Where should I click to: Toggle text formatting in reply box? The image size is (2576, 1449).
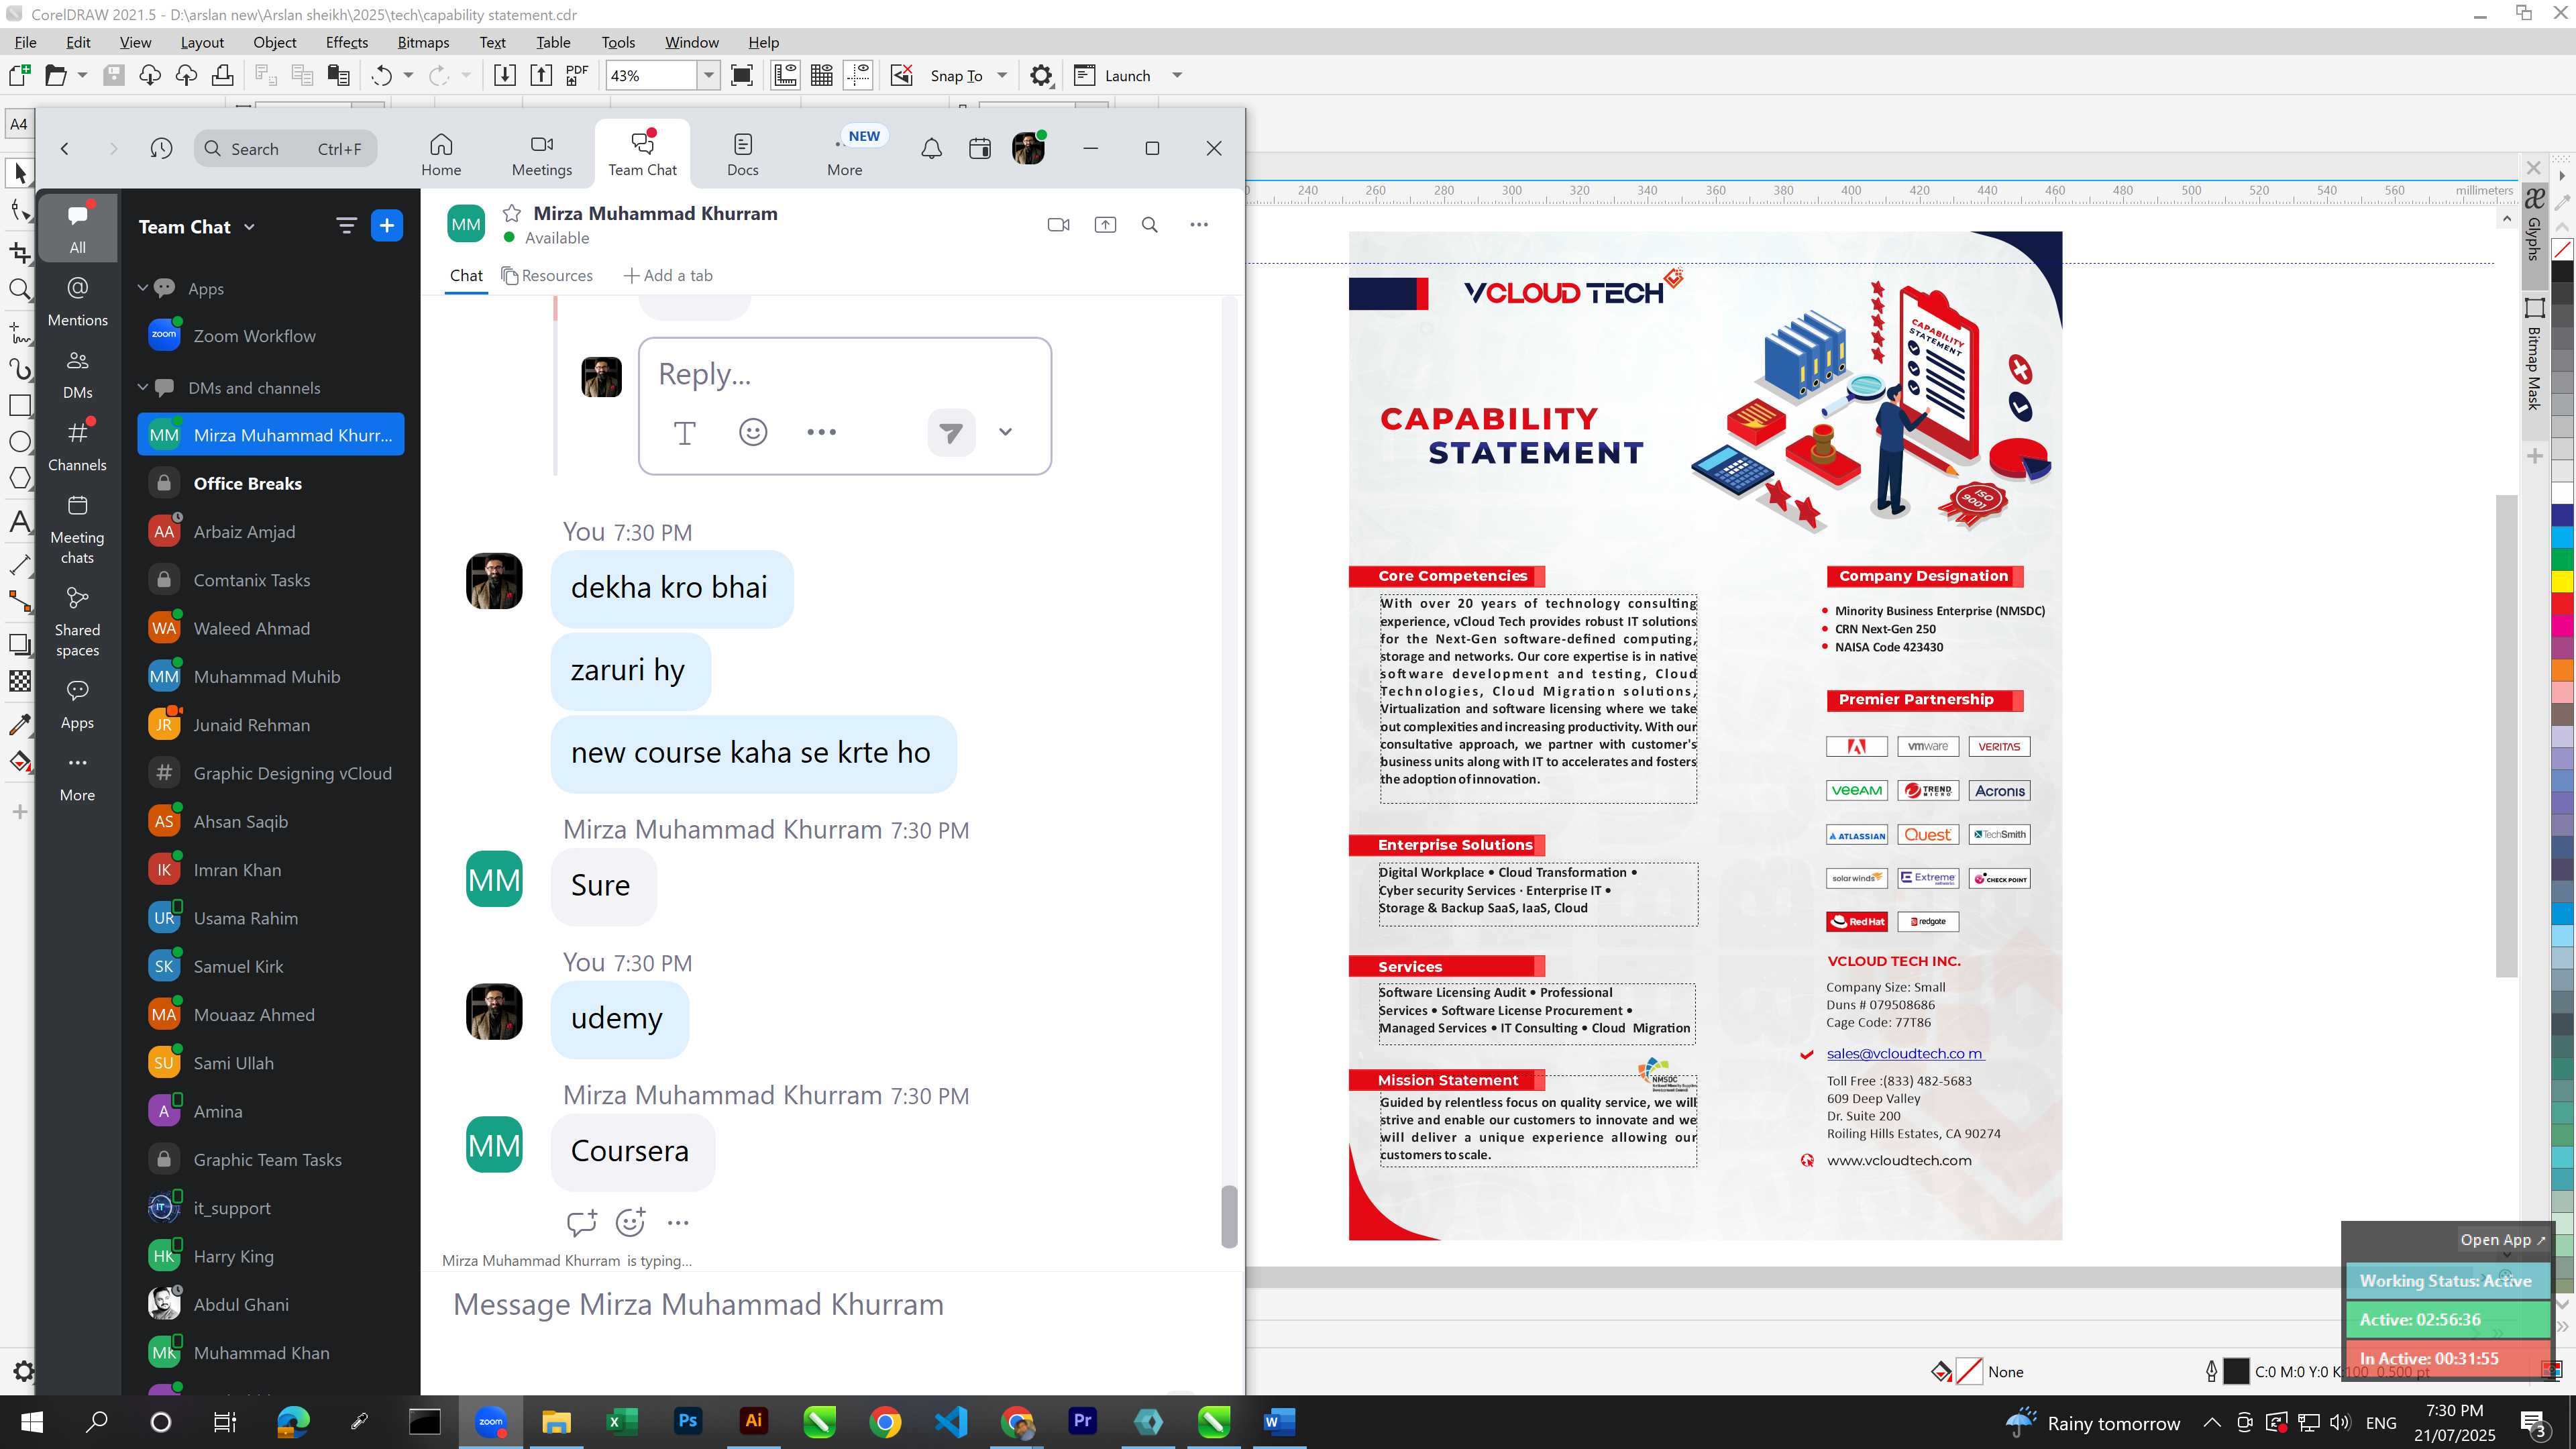[685, 432]
